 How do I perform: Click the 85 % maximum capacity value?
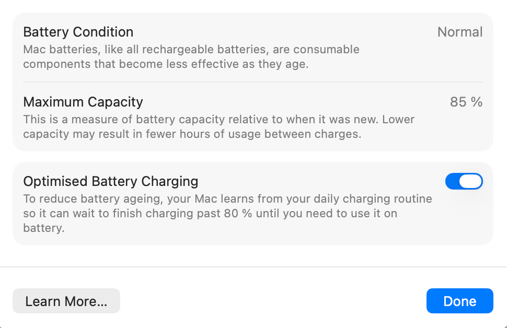tap(466, 101)
